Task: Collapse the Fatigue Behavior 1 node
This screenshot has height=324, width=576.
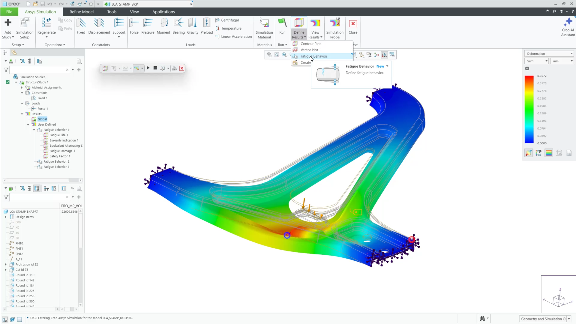Action: coord(34,130)
